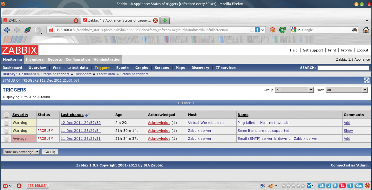Click Show comments for Some items not supported
The width and height of the screenshot is (372, 190).
click(348, 131)
